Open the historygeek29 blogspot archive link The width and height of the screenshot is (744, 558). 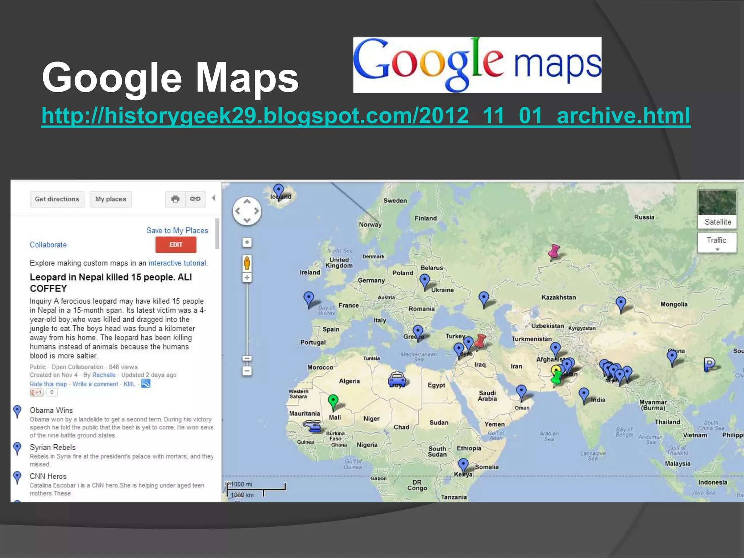tap(366, 116)
